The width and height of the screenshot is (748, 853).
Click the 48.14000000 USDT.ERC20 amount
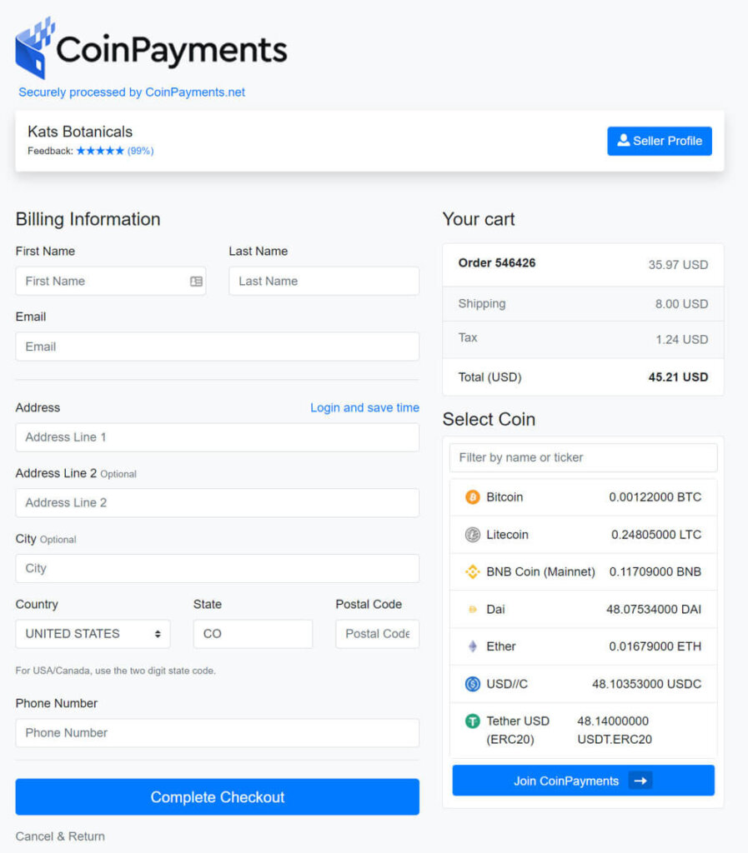point(614,730)
